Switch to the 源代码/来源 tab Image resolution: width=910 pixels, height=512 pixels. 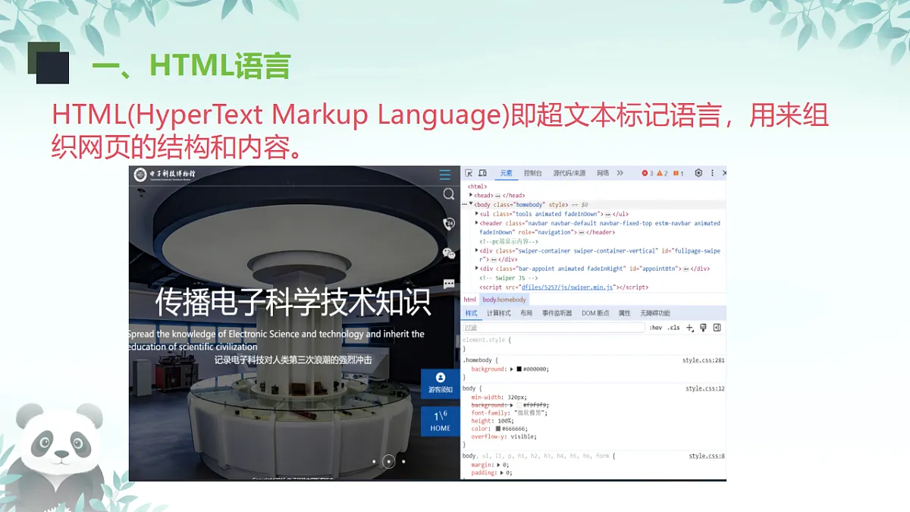[x=570, y=173]
